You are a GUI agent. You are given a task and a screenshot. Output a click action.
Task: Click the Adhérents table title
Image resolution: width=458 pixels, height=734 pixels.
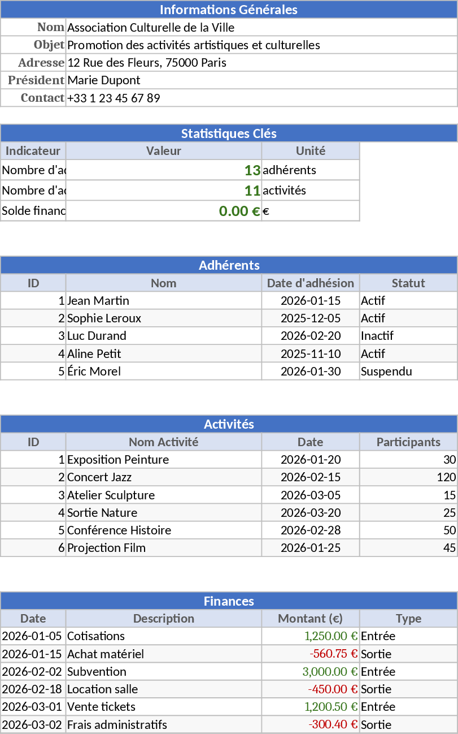point(229,265)
